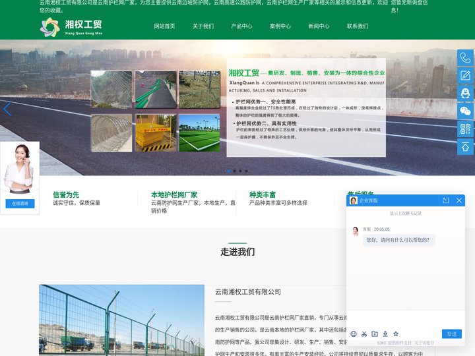Image resolution: width=475 pixels, height=356 pixels.
Task: Click the 53KF 提供软件支持 link
Action: pos(394,343)
